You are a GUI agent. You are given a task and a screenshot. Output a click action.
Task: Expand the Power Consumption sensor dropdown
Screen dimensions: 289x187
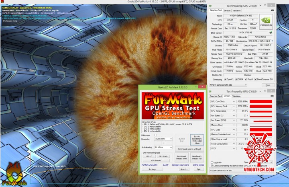pos(234,144)
